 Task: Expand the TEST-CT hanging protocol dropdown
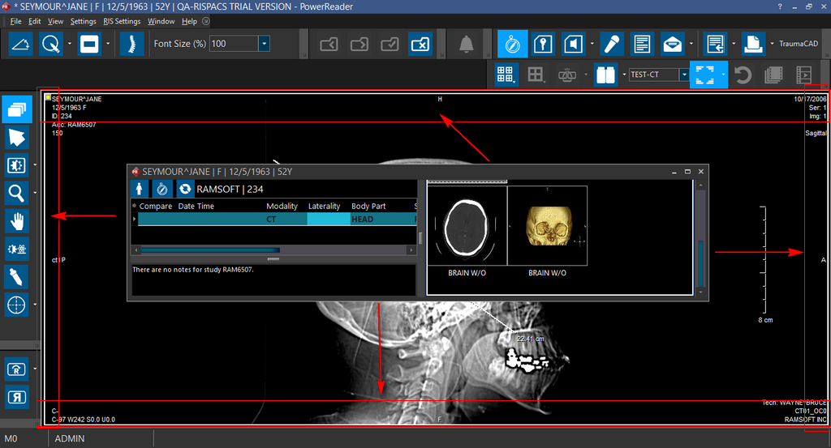684,75
